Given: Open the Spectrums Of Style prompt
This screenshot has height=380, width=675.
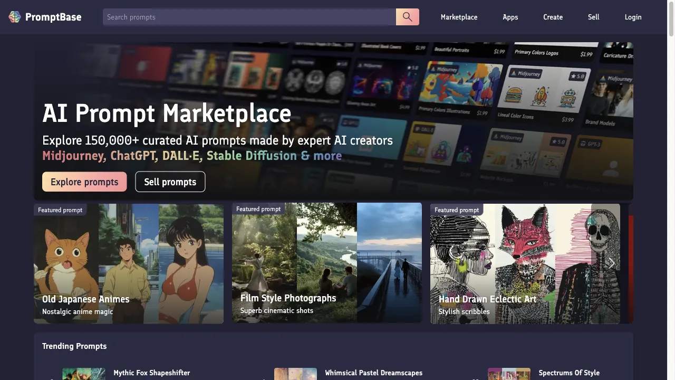Looking at the screenshot, I should (569, 373).
